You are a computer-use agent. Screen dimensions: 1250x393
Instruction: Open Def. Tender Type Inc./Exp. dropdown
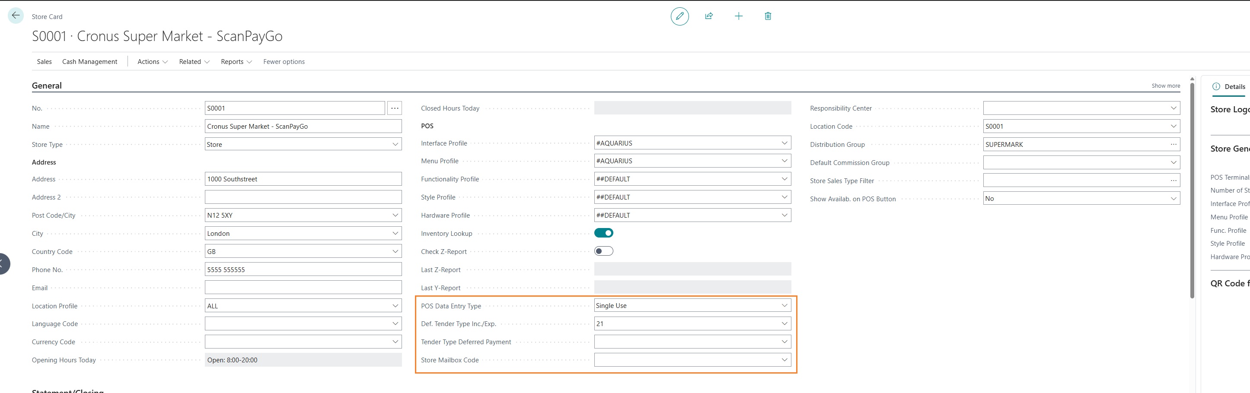pyautogui.click(x=784, y=324)
